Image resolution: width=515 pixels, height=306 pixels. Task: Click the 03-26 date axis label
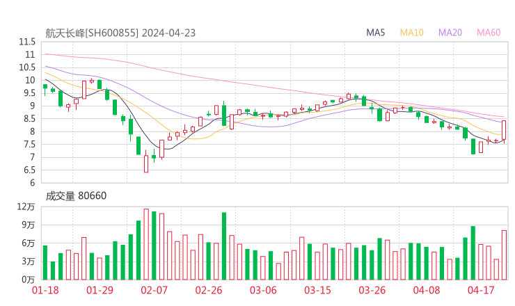pos(372,290)
